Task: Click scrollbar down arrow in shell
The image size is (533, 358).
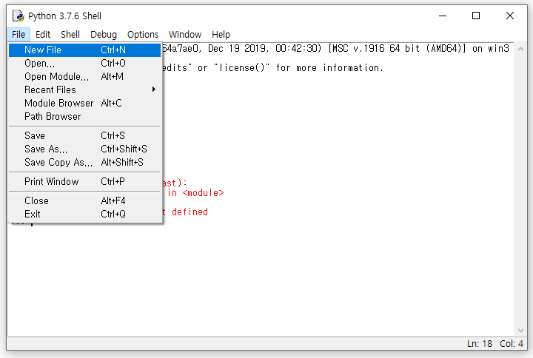Action: [520, 330]
